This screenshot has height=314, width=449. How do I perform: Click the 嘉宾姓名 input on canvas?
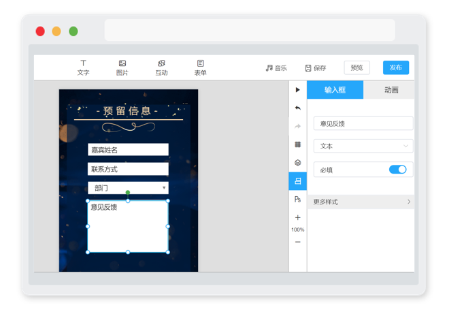128,150
